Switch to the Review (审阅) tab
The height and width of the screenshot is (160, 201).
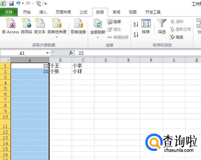pos(116,12)
